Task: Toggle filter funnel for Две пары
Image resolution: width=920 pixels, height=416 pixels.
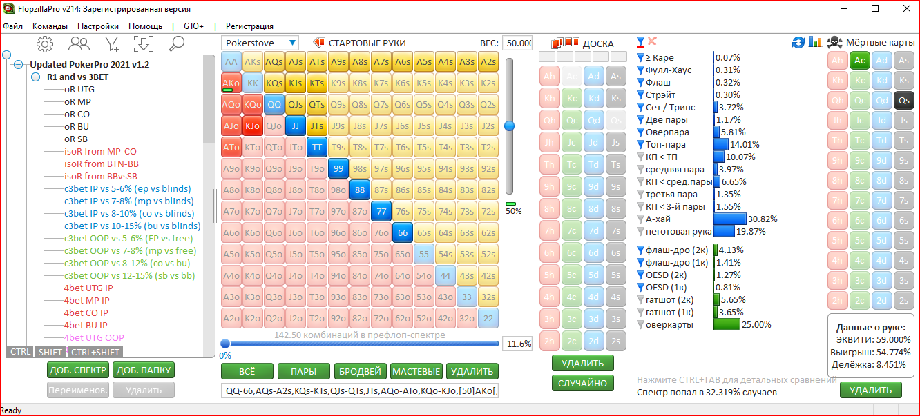Action: click(640, 120)
